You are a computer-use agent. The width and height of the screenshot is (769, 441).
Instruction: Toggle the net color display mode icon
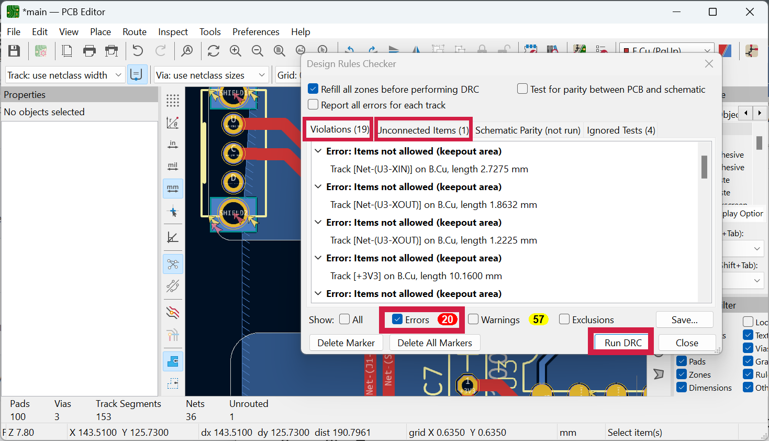173,335
